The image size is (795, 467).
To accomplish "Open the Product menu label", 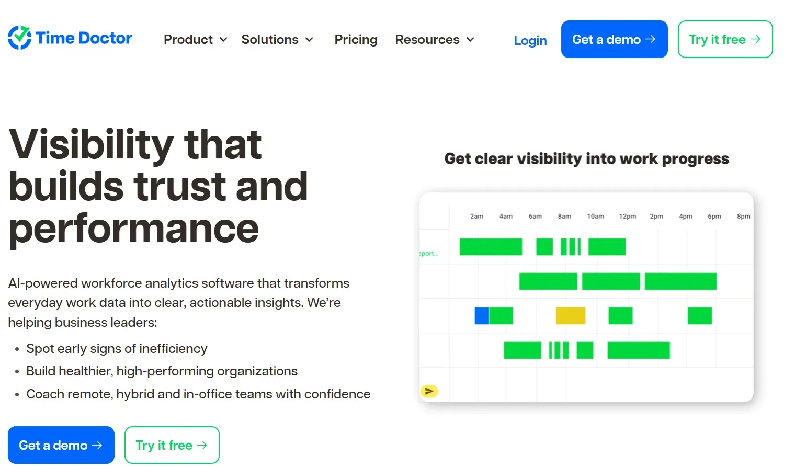I will pos(188,40).
